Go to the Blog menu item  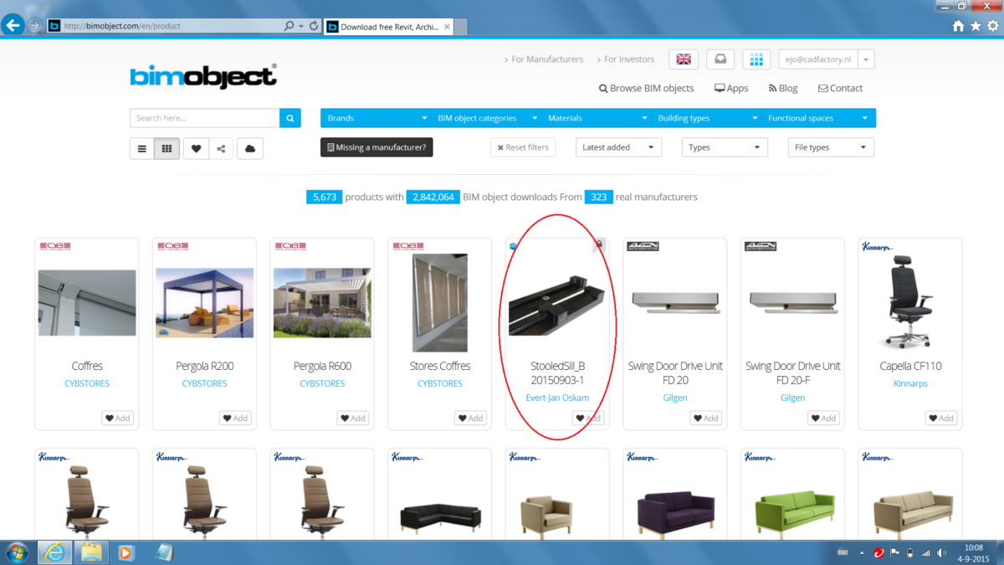[x=783, y=88]
